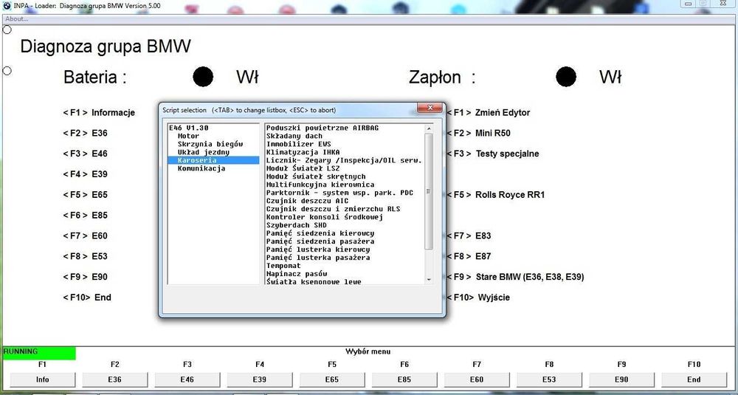Click the E46 V1.30 tree root

tap(188, 128)
